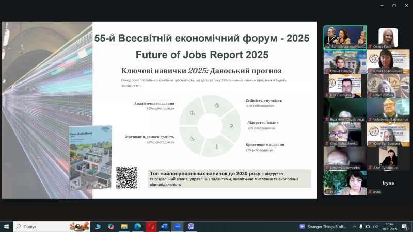Click the QR code on the slide
Screen dimensions: 413x232
126,177
